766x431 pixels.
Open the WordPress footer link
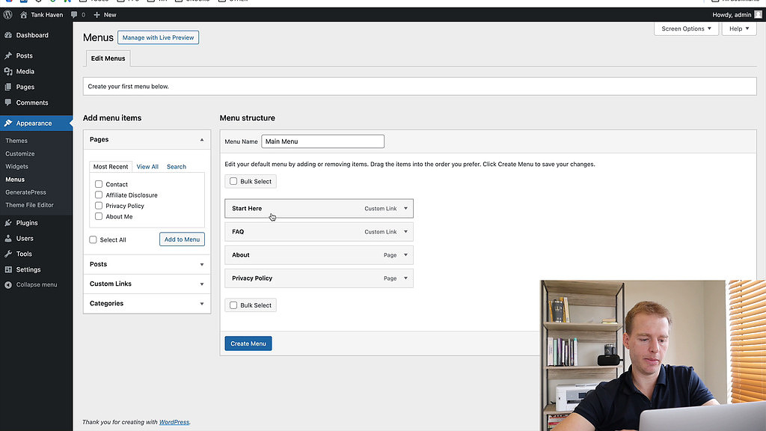tap(174, 421)
